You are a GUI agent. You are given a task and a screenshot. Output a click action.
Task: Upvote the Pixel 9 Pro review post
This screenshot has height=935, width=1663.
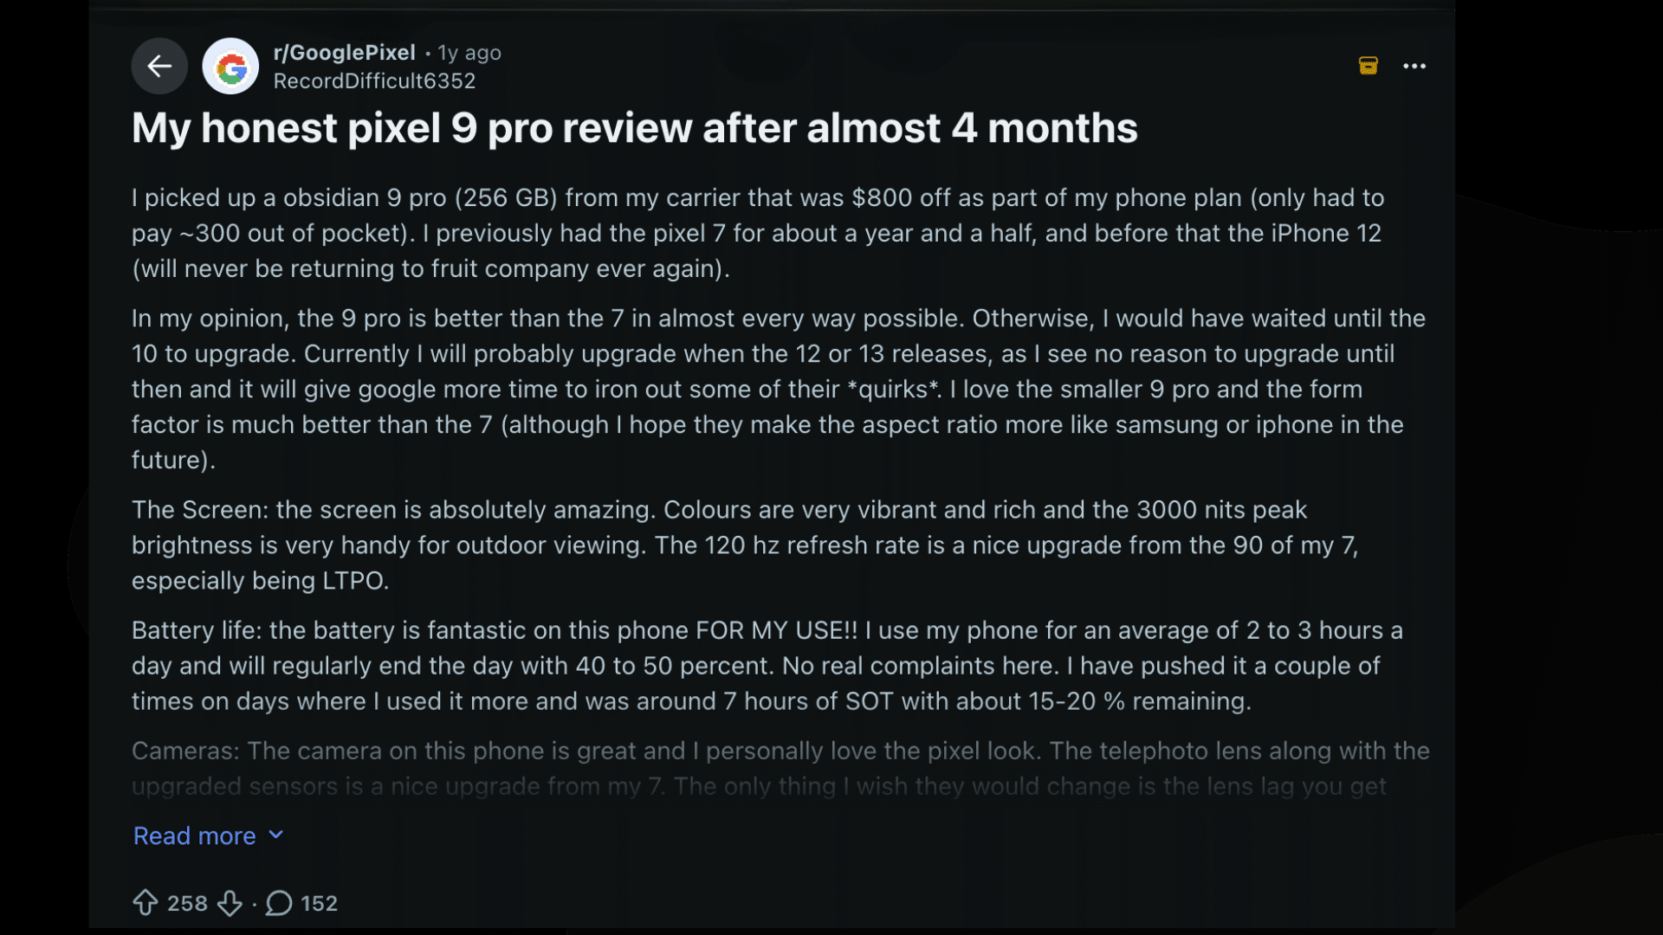point(146,903)
